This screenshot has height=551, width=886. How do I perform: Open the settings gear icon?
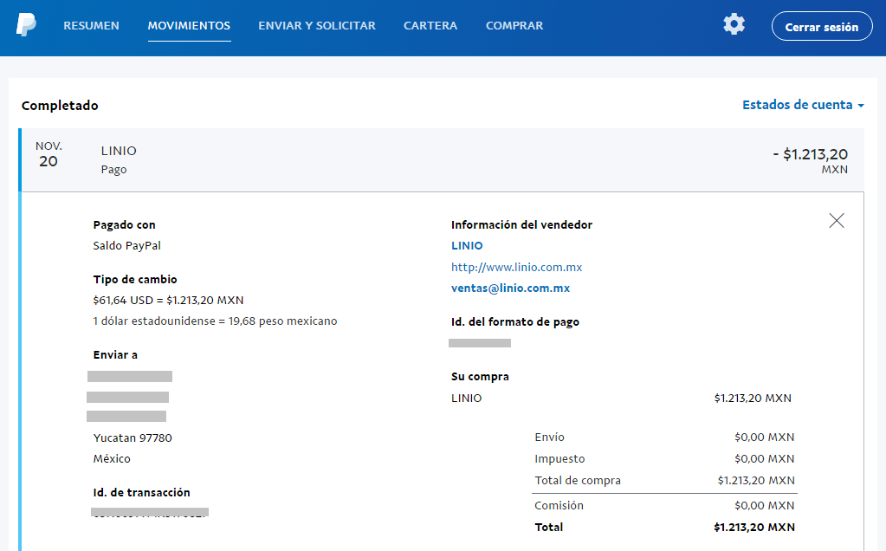[734, 24]
